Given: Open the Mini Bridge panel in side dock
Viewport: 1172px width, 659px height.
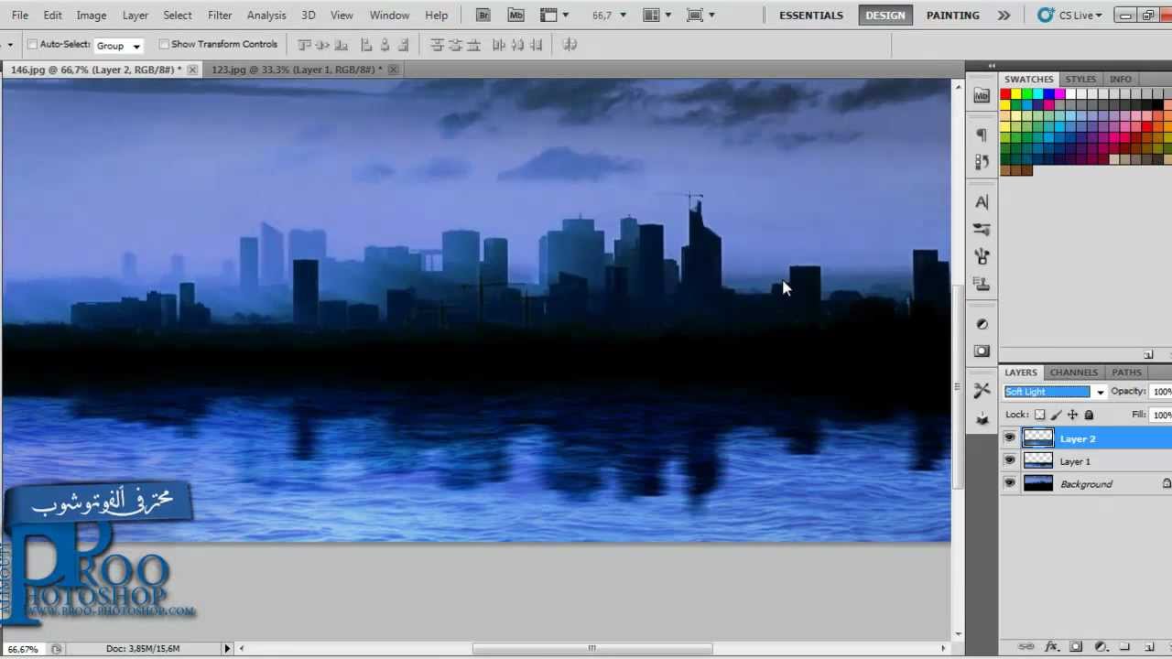Looking at the screenshot, I should coord(982,95).
